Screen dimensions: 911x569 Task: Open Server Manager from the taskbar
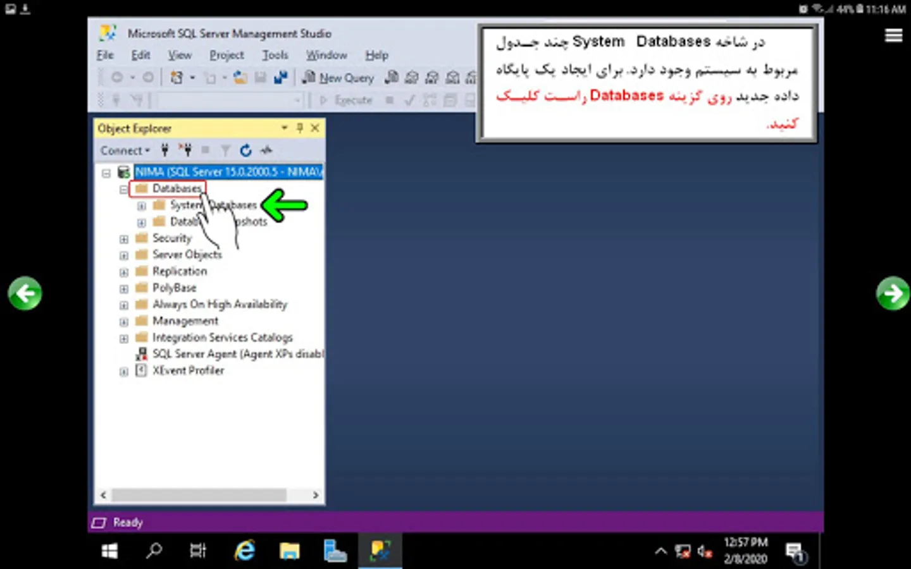[335, 551]
